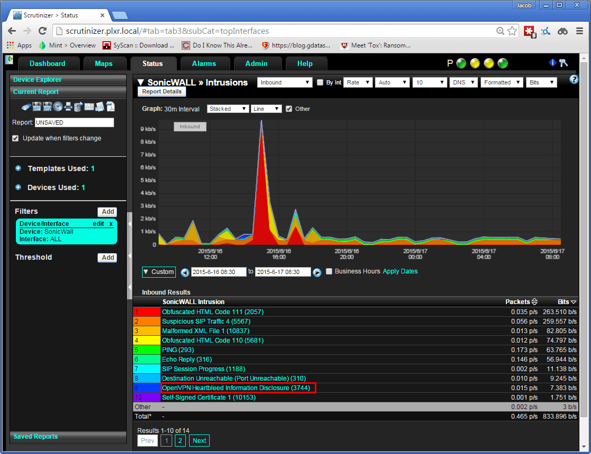Click the third status light, yellow
Image resolution: width=591 pixels, height=454 pixels.
[x=489, y=63]
